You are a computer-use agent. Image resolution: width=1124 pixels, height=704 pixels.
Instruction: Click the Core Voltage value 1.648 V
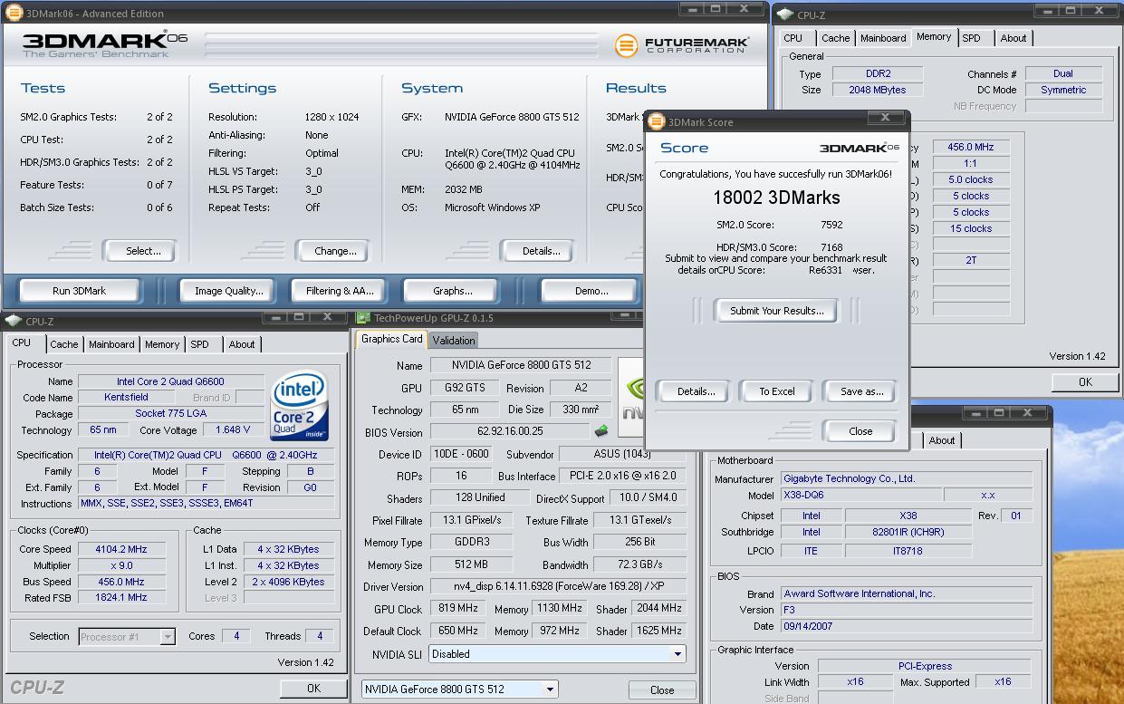(233, 430)
